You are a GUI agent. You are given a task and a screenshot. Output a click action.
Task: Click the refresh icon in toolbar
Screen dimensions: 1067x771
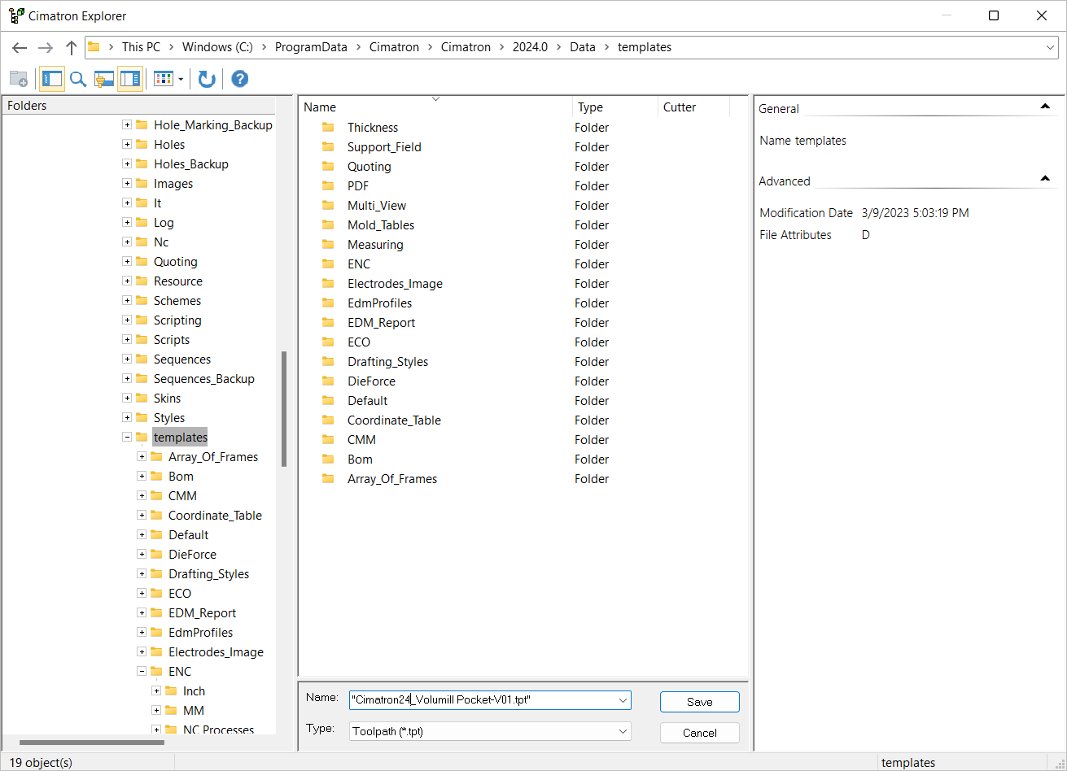pos(207,79)
